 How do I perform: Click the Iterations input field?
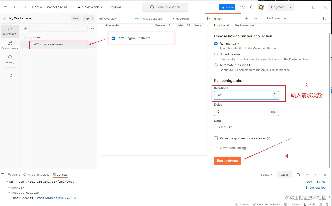click(246, 95)
